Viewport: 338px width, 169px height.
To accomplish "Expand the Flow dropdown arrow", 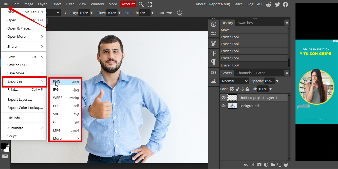I will pyautogui.click(x=119, y=13).
